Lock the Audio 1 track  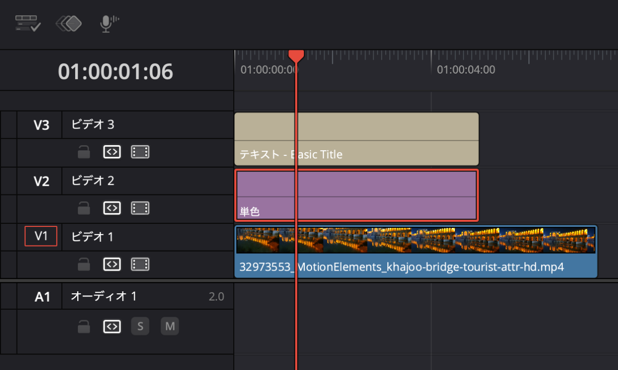pyautogui.click(x=84, y=326)
